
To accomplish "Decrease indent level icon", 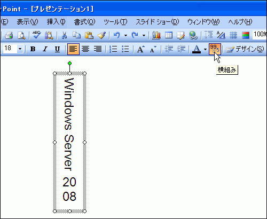I will (169, 49).
